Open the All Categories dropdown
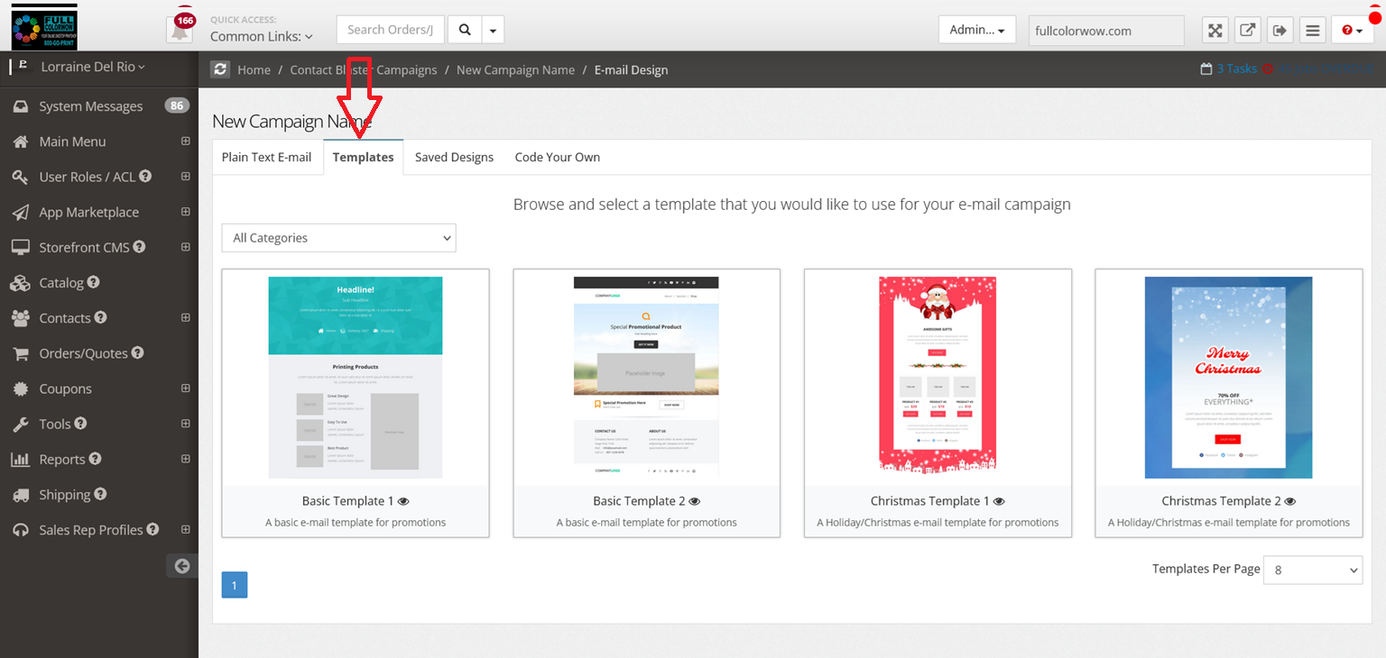The width and height of the screenshot is (1386, 658). (338, 238)
